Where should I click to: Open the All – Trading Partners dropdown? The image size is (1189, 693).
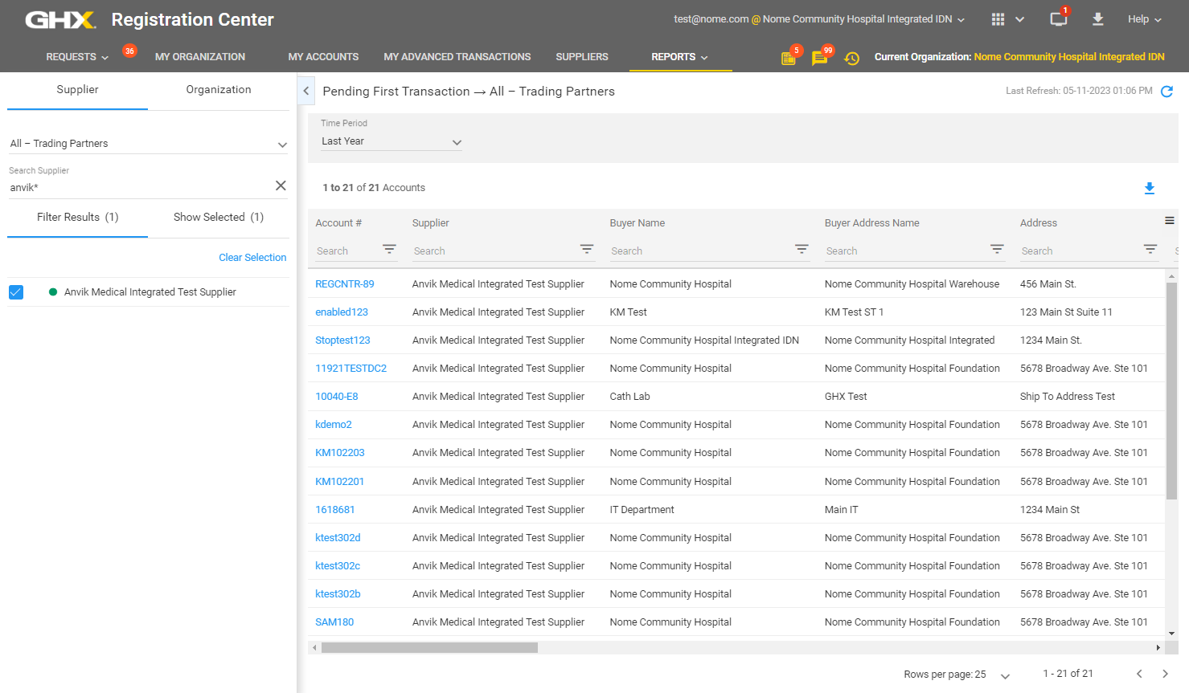[148, 144]
